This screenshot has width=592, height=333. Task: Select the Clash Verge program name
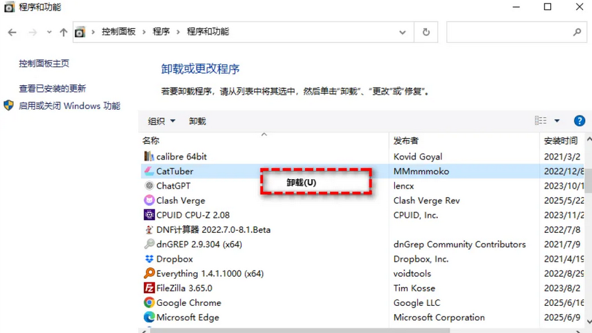(x=181, y=201)
